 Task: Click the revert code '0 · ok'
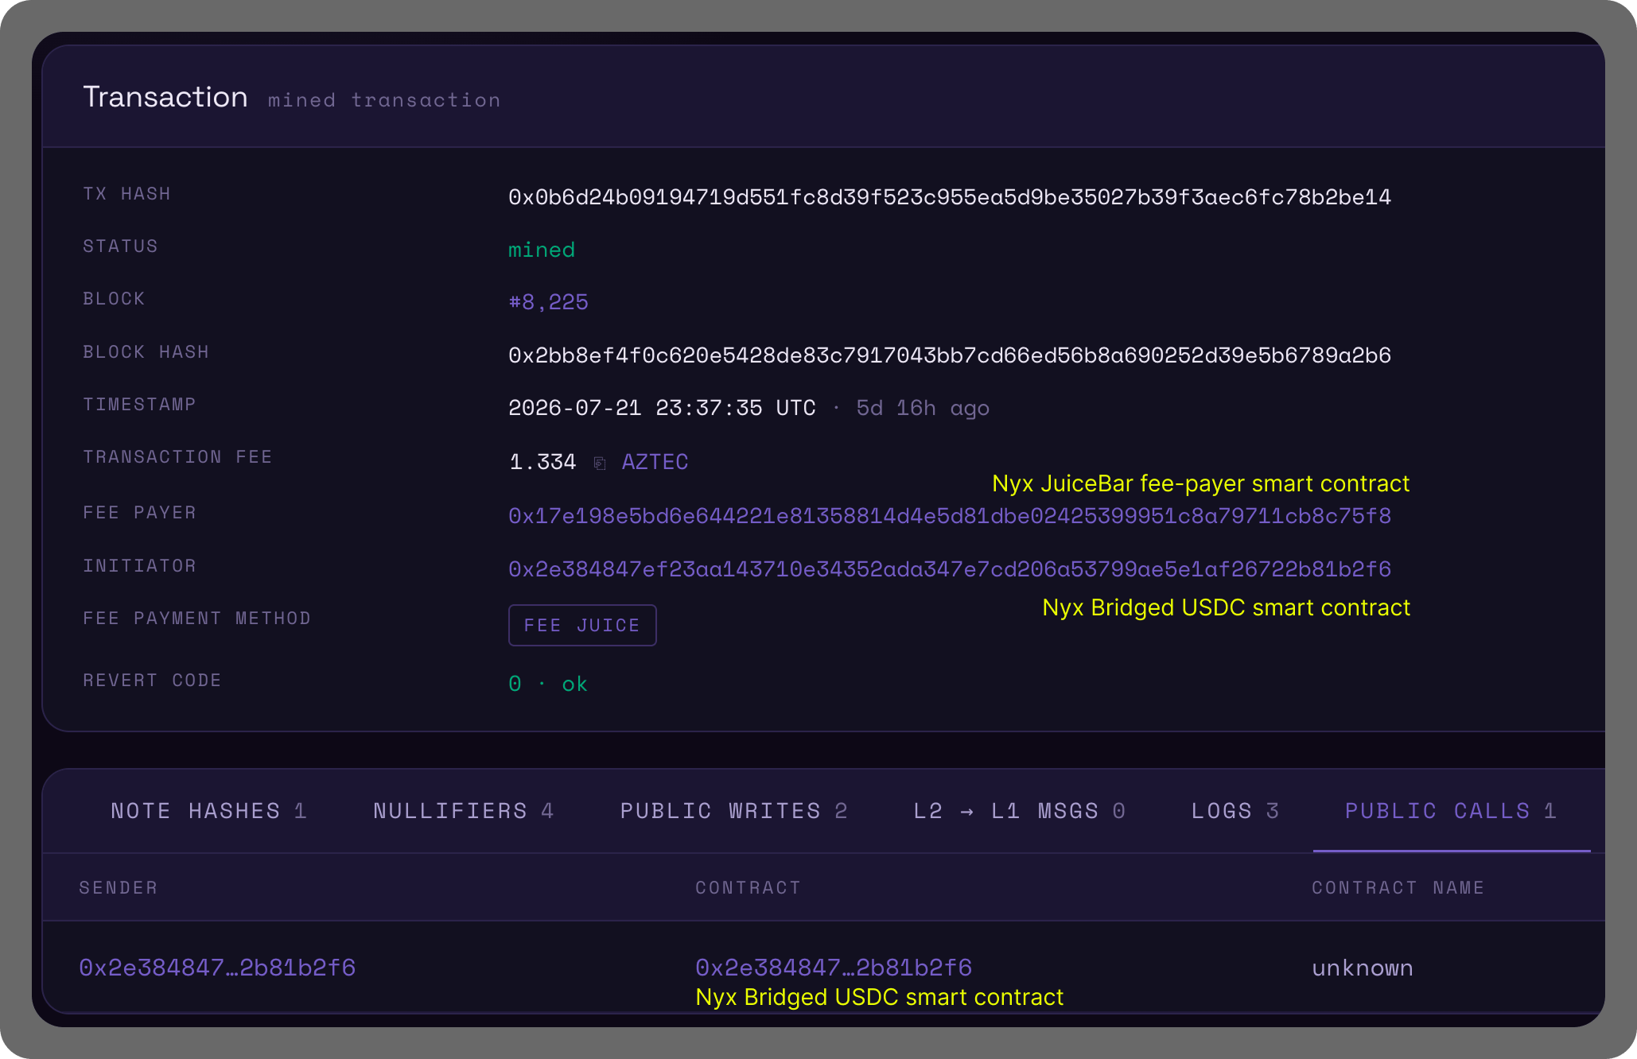tap(548, 684)
